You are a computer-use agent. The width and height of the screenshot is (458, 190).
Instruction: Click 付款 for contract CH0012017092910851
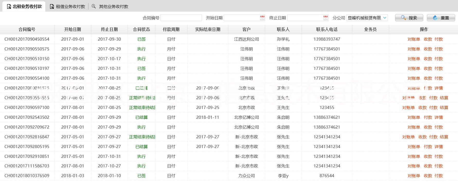tap(439, 156)
